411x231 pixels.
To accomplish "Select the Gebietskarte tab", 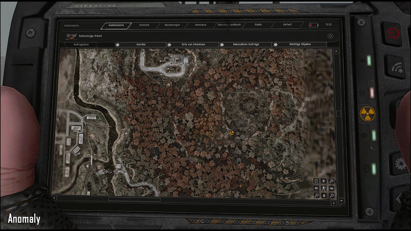I will (116, 25).
